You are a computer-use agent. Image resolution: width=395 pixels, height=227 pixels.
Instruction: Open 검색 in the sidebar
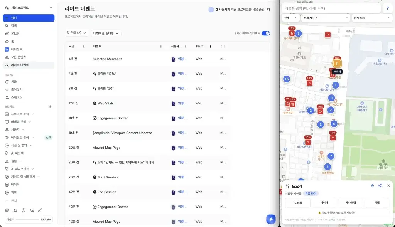click(29, 26)
